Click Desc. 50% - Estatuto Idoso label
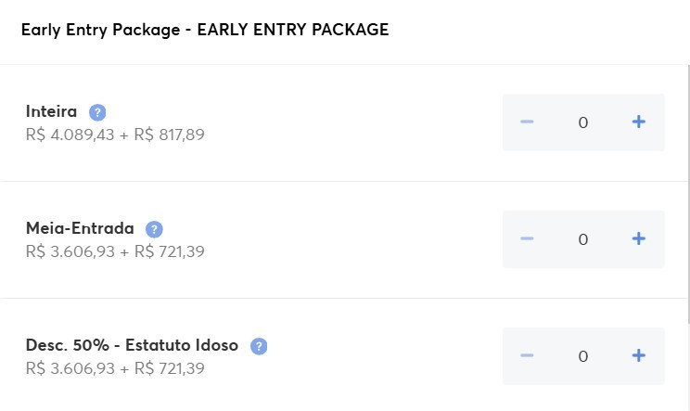Screen dimensions: 690x411 (x=132, y=345)
